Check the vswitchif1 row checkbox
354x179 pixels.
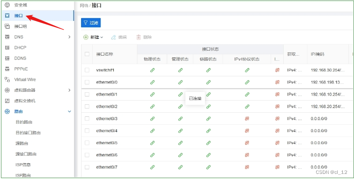(x=87, y=70)
